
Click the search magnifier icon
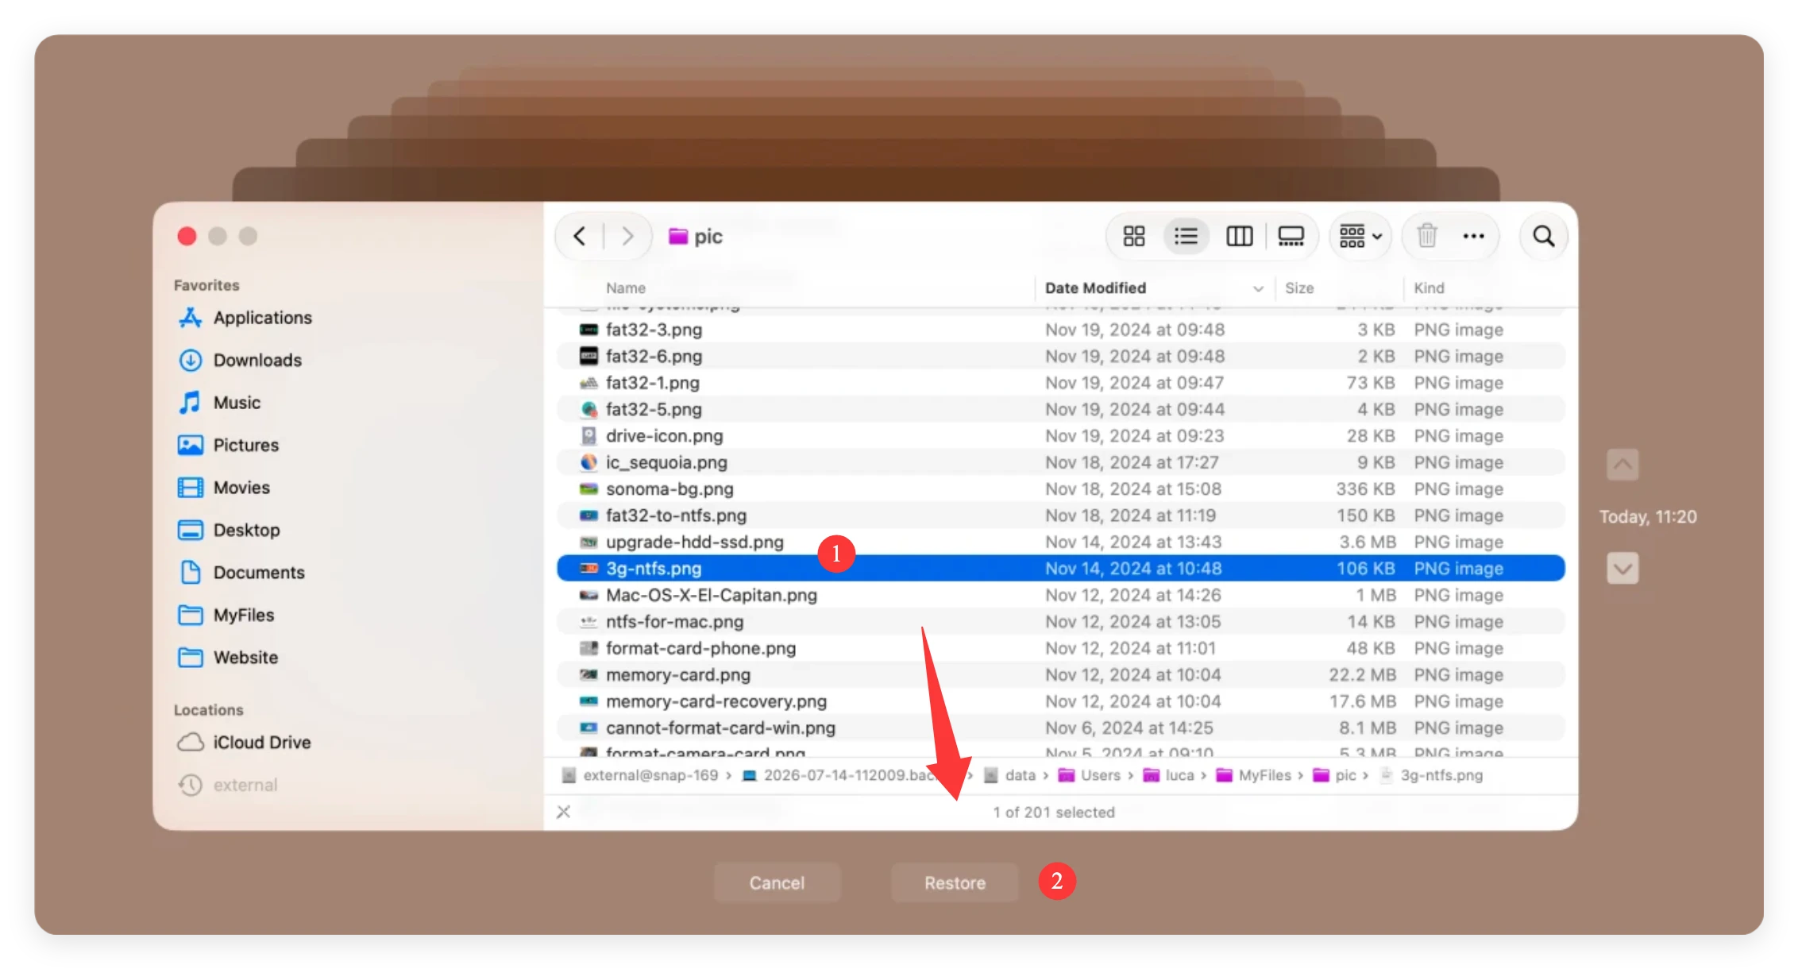pos(1543,236)
